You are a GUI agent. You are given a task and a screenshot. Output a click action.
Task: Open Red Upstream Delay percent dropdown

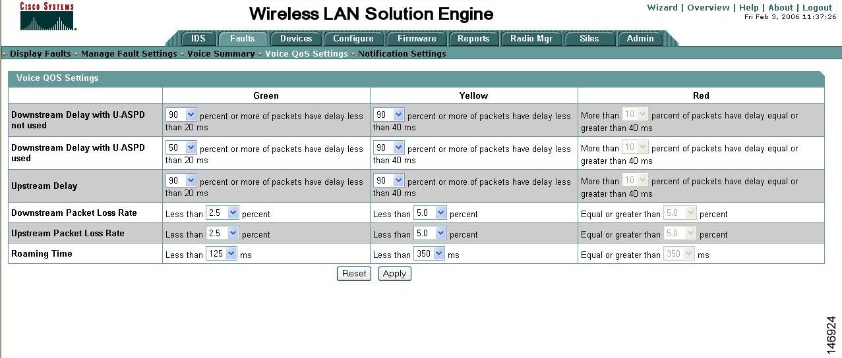[636, 180]
